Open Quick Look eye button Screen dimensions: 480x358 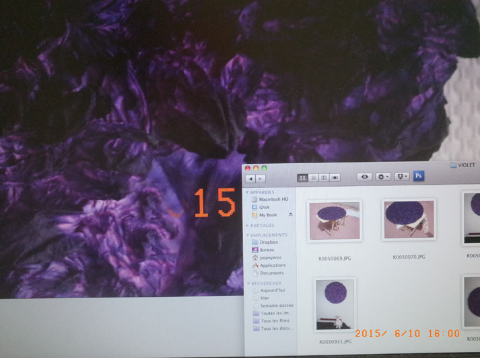coord(364,177)
